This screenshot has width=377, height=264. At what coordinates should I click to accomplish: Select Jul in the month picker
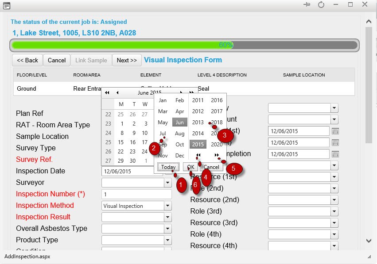coord(162,133)
